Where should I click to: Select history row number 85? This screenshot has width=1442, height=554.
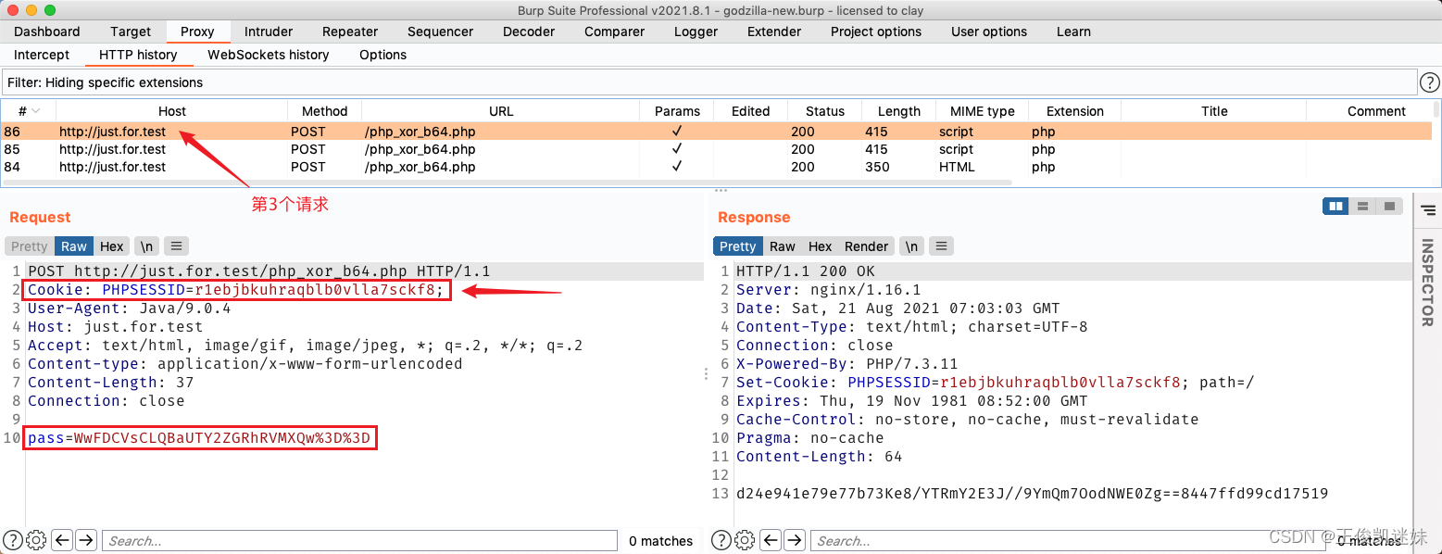(x=717, y=149)
